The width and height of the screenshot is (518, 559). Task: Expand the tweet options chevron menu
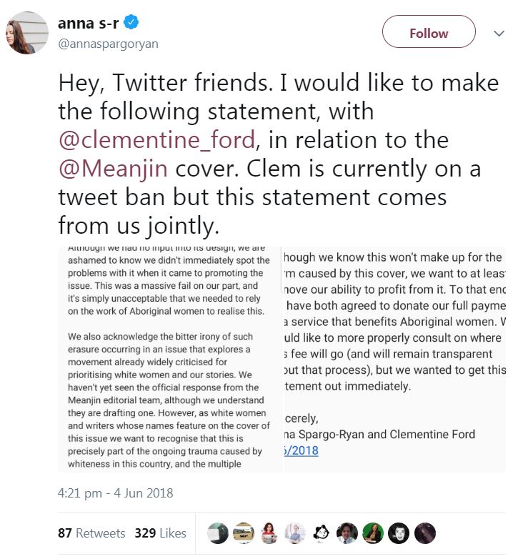[499, 34]
